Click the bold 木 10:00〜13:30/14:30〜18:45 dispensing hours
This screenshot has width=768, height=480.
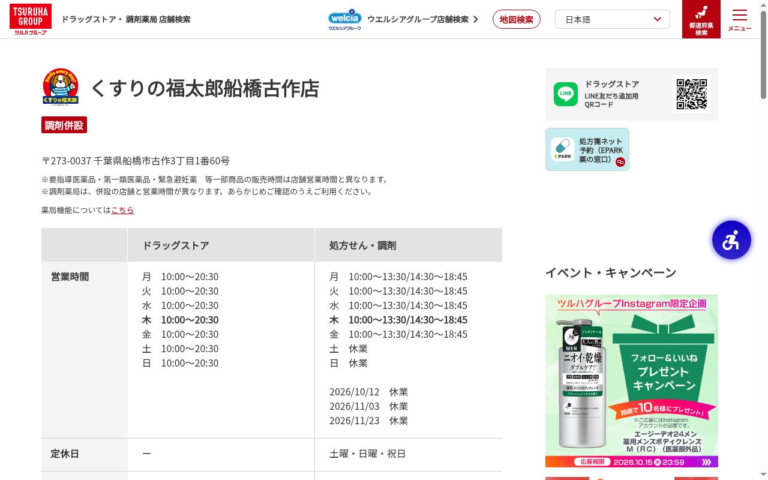398,320
